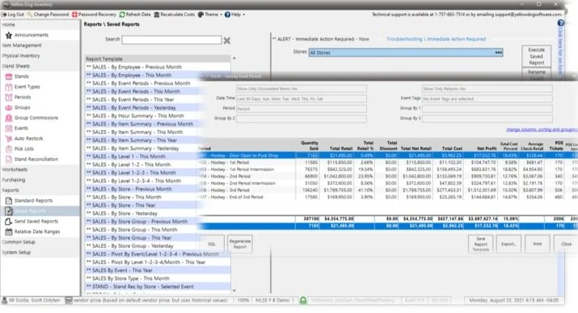The height and width of the screenshot is (313, 578).
Task: Open the Stores selector ellipsis
Action: point(499,52)
